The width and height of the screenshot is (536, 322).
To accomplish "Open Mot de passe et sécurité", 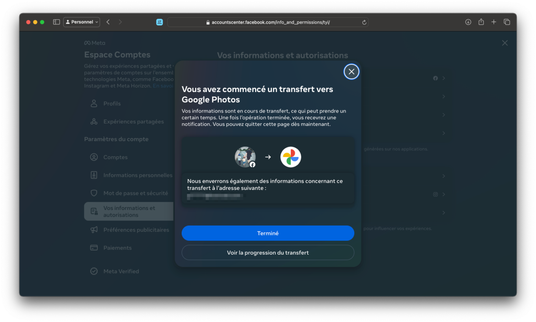I will pyautogui.click(x=128, y=193).
